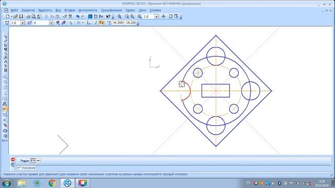
Task: Open the Спецификация menu
Action: (111, 10)
